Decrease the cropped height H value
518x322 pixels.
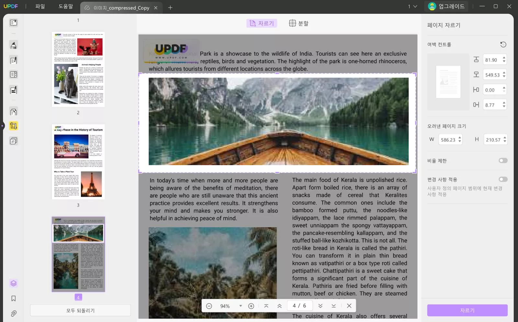[x=505, y=141]
